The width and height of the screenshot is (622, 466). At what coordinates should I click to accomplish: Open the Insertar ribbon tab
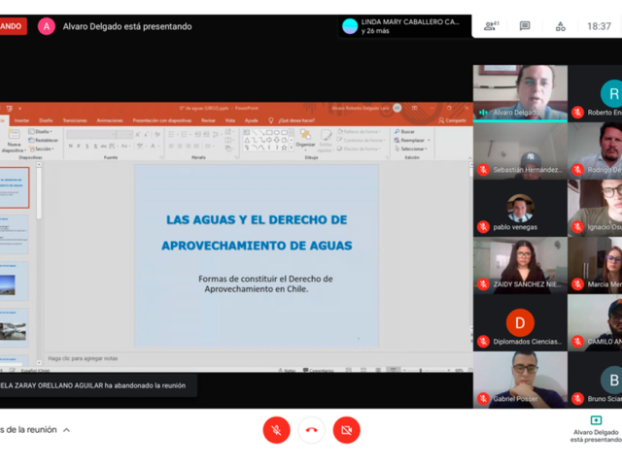point(21,120)
